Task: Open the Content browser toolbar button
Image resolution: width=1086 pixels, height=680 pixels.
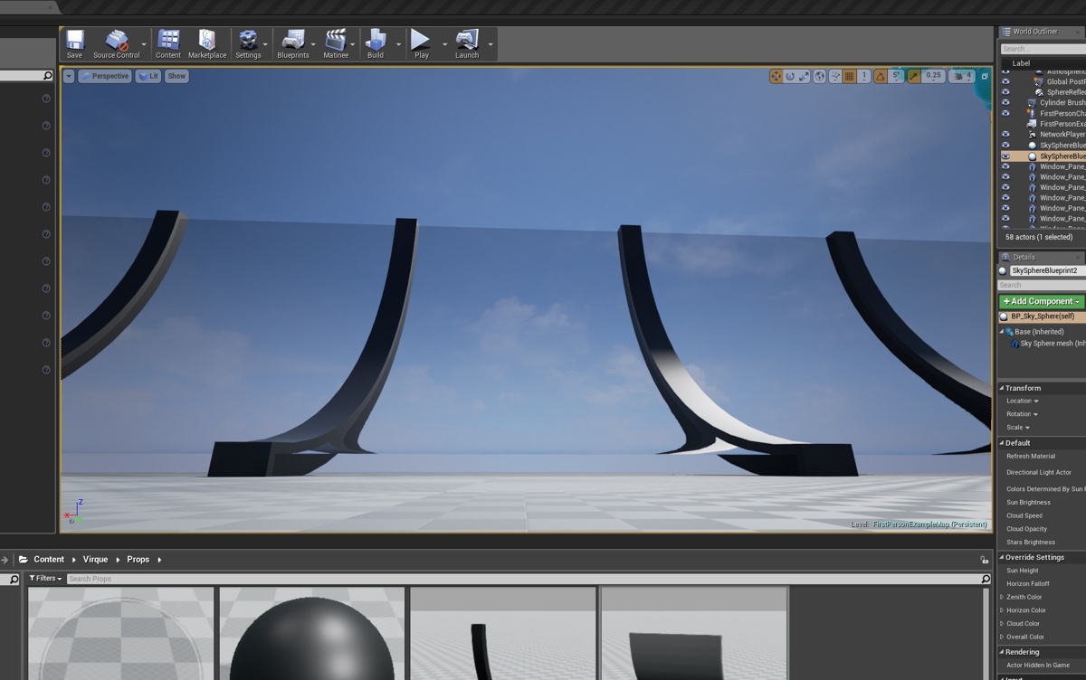Action: (168, 43)
